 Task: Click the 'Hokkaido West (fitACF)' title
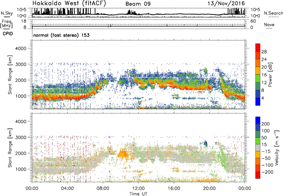point(69,3)
